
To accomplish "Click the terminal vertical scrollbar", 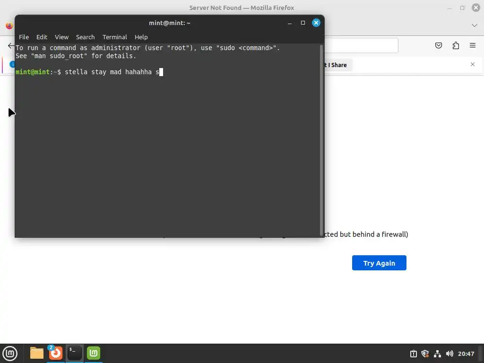I will pos(321,140).
